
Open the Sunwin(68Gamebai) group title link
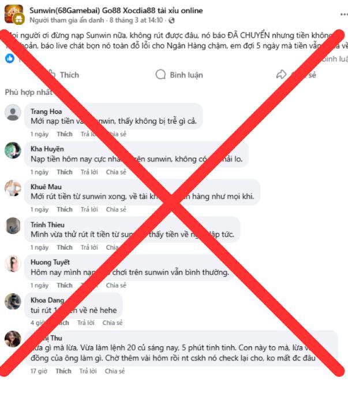click(116, 10)
